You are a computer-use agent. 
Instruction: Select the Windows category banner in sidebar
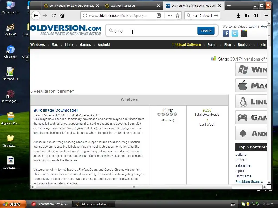click(251, 69)
